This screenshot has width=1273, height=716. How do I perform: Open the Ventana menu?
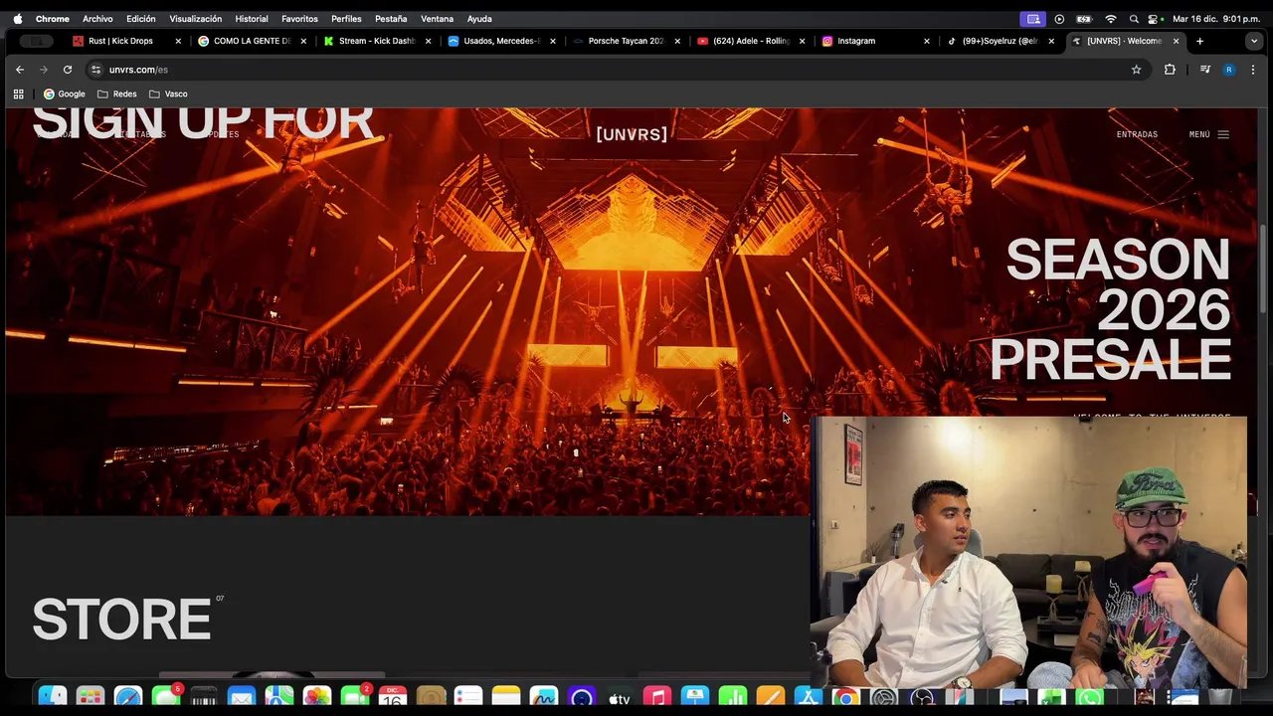tap(437, 18)
